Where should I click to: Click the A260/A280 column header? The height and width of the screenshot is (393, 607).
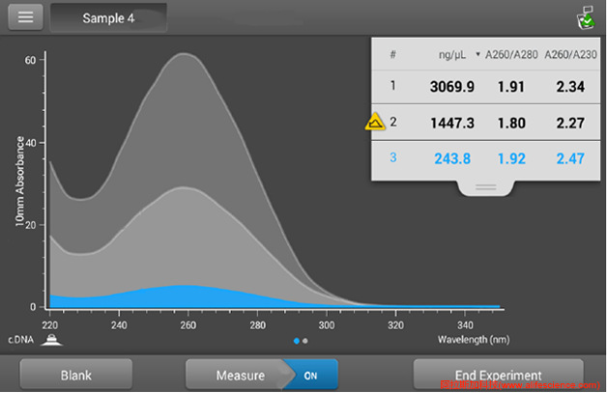tap(512, 55)
